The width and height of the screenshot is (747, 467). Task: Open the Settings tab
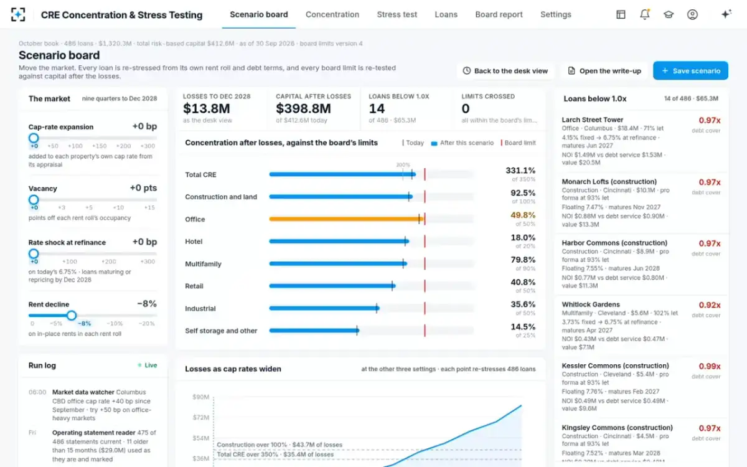(x=556, y=14)
